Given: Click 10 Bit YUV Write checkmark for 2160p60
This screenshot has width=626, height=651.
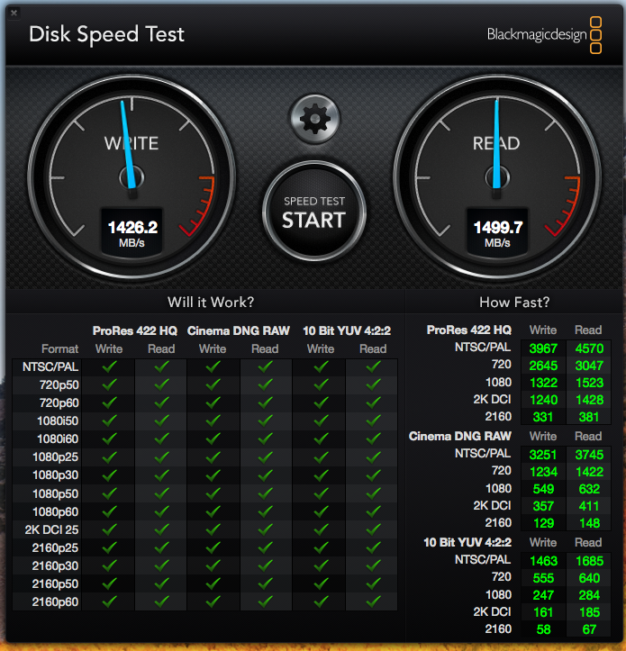Looking at the screenshot, I should point(321,601).
